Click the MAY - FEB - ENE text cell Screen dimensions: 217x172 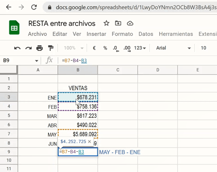click(120, 152)
